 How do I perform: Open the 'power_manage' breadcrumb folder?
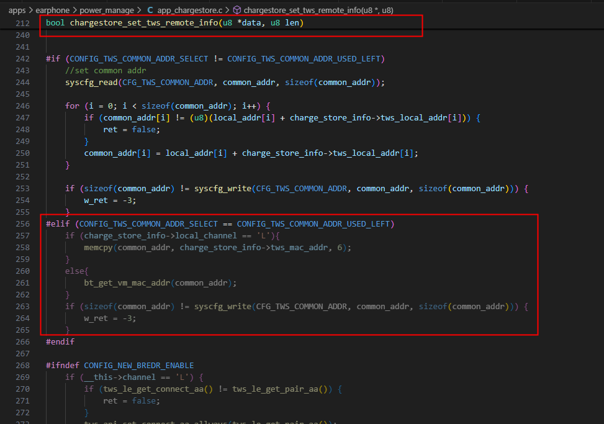pos(107,10)
